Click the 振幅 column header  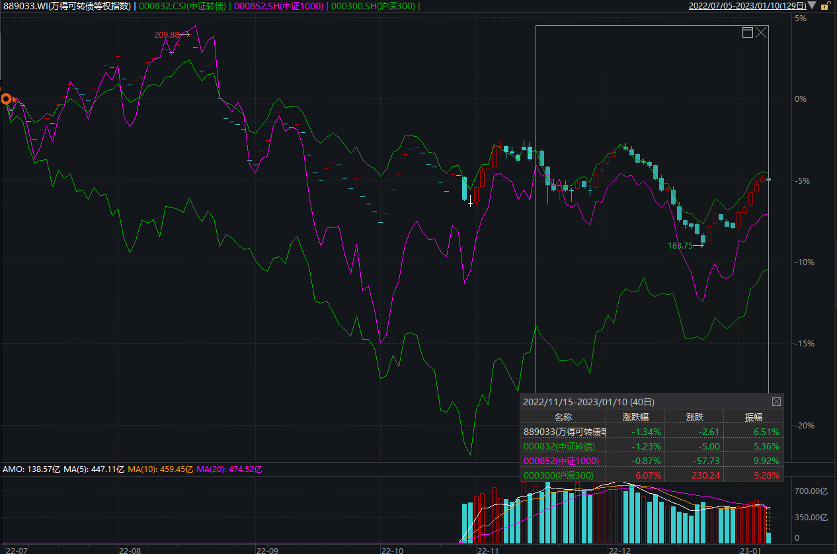(x=754, y=417)
